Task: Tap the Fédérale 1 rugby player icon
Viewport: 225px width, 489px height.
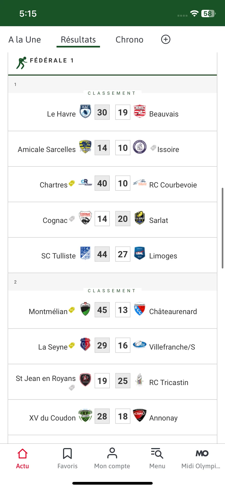Action: [22, 63]
